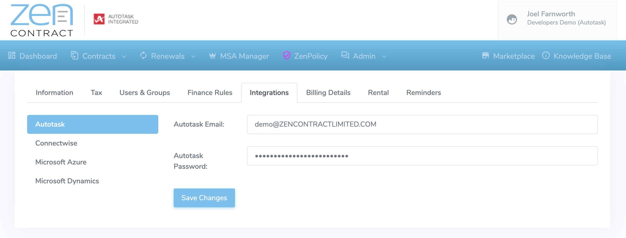Expand the Contracts dropdown chevron
The height and width of the screenshot is (238, 626).
point(124,56)
